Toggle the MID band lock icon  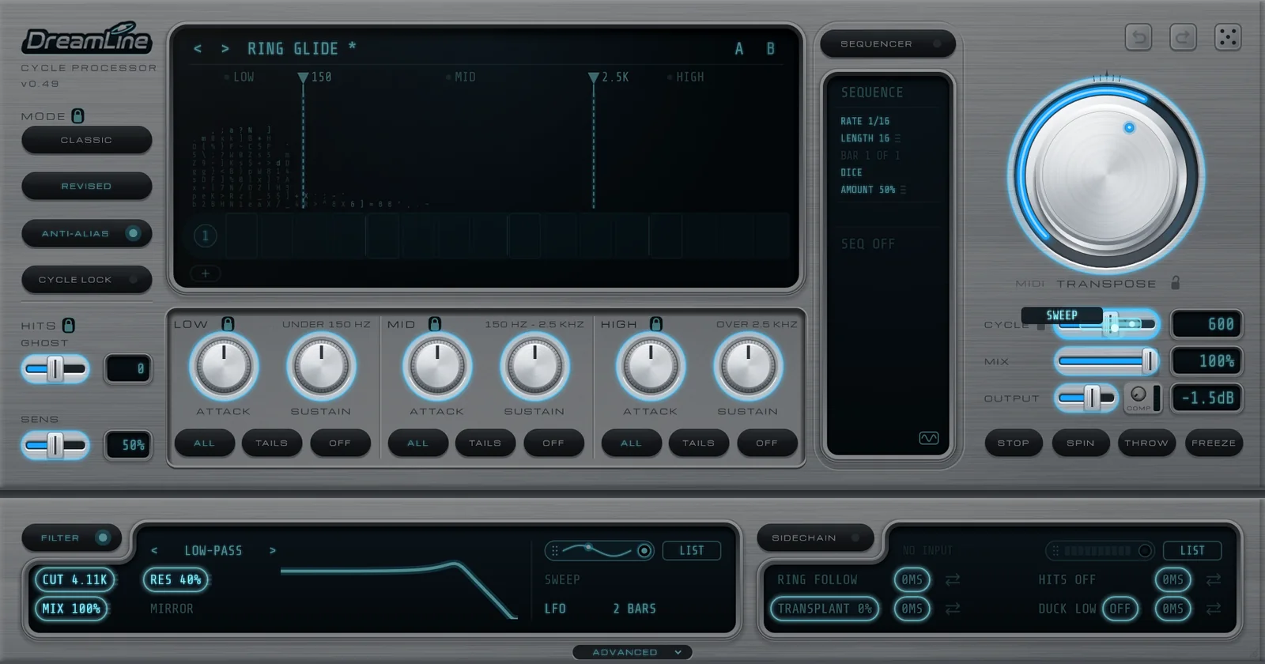434,323
